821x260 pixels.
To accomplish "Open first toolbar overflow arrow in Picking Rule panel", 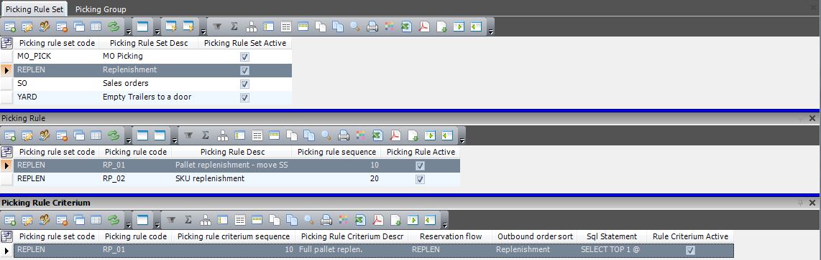I will coord(128,140).
